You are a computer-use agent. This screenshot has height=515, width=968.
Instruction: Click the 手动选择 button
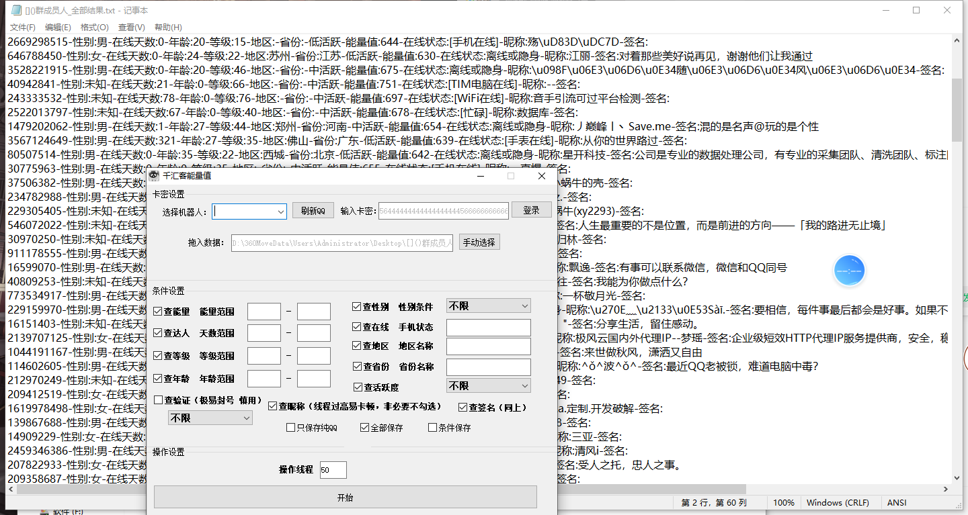click(479, 242)
